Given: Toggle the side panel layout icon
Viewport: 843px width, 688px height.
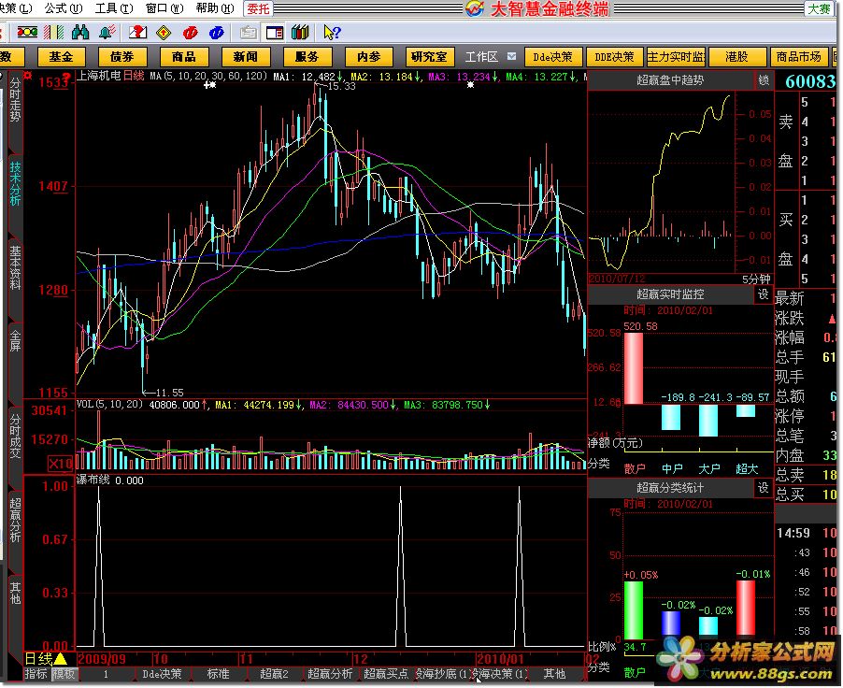Looking at the screenshot, I should click(x=274, y=33).
